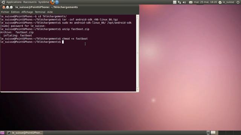Click the Ubuntu logo icon
The height and width of the screenshot is (135, 241).
pos(3,2)
